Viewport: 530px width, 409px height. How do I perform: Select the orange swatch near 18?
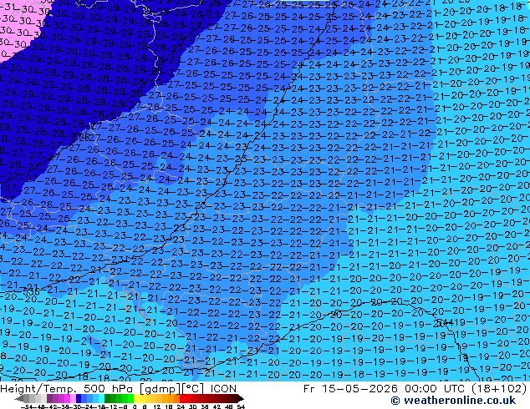(x=171, y=398)
